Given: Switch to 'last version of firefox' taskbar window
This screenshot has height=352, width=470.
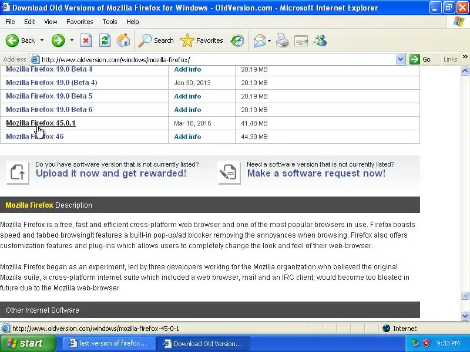Looking at the screenshot, I should pyautogui.click(x=109, y=344).
